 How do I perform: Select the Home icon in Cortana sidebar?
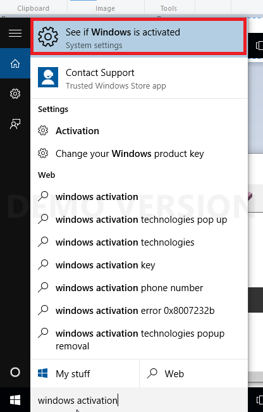tap(15, 63)
